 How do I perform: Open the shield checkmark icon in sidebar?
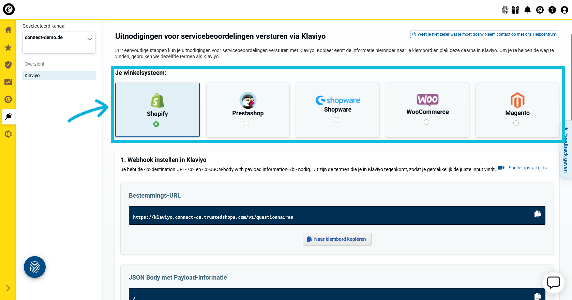click(x=8, y=65)
